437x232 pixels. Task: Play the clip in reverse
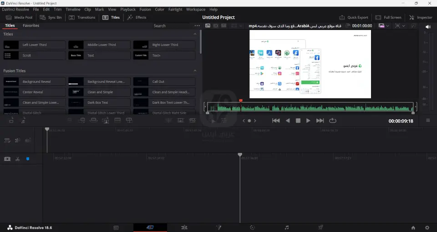[288, 121]
